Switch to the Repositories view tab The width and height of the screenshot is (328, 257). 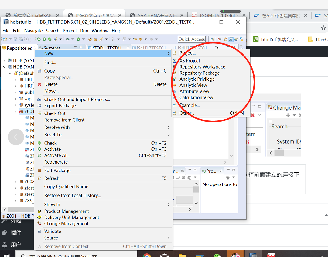point(19,48)
